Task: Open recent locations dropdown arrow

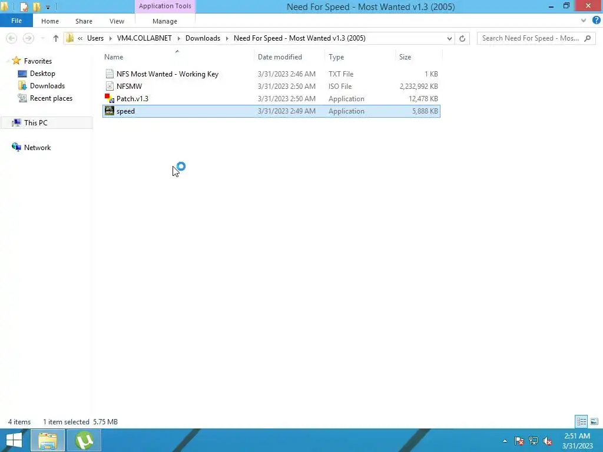Action: pyautogui.click(x=42, y=38)
